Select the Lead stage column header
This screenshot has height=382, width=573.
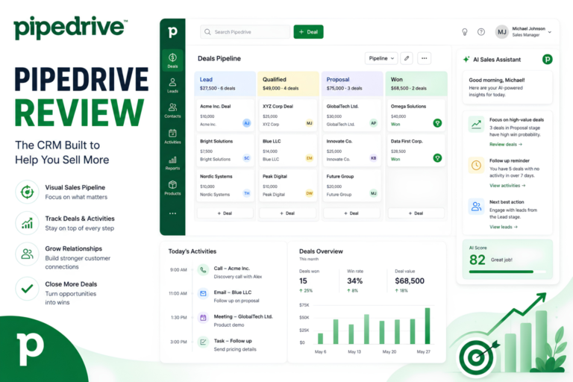coord(225,84)
